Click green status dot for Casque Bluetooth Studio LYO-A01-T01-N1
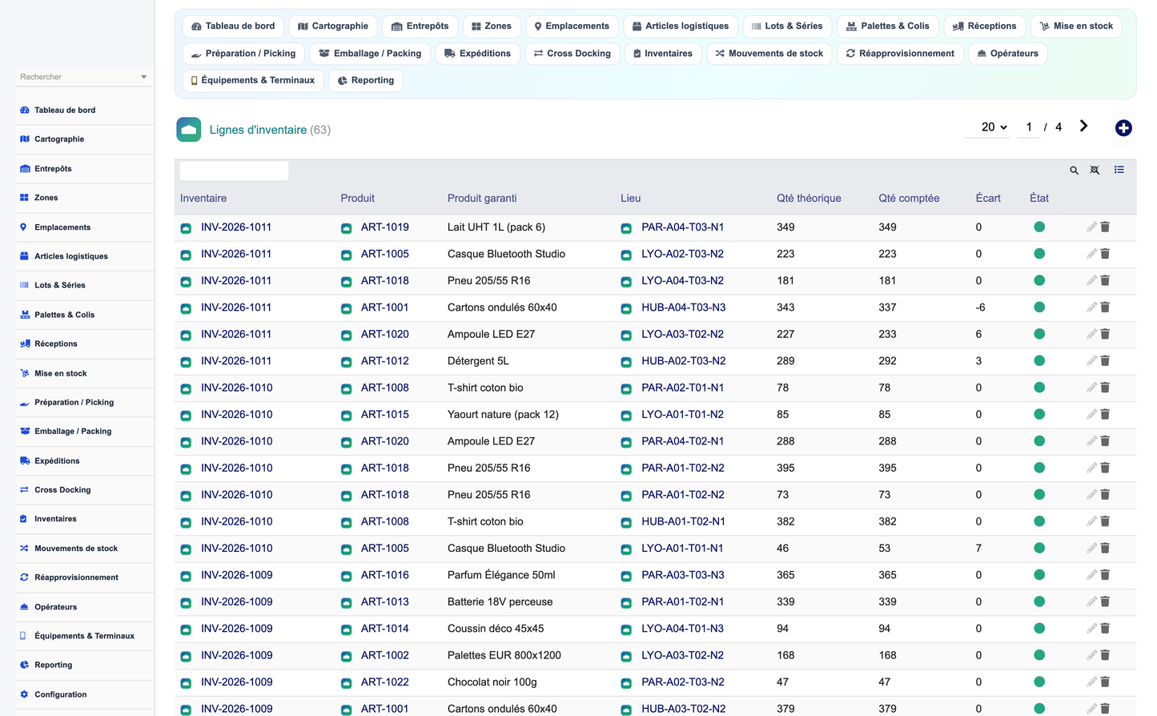Image resolution: width=1157 pixels, height=716 pixels. pyautogui.click(x=1039, y=549)
